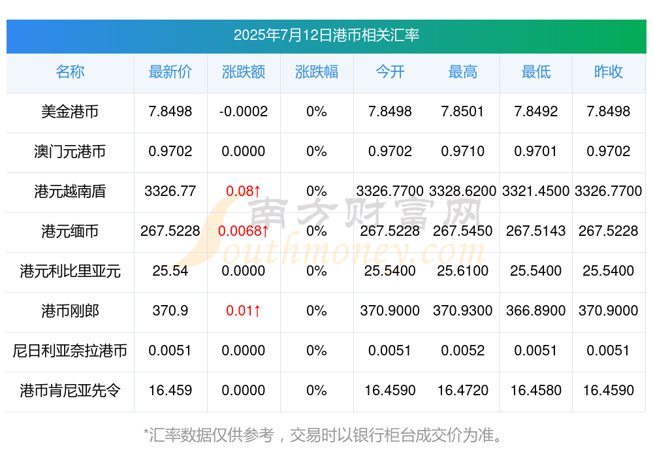The width and height of the screenshot is (653, 456).
Task: Click the 3326.77 latest price
Action: tap(170, 191)
